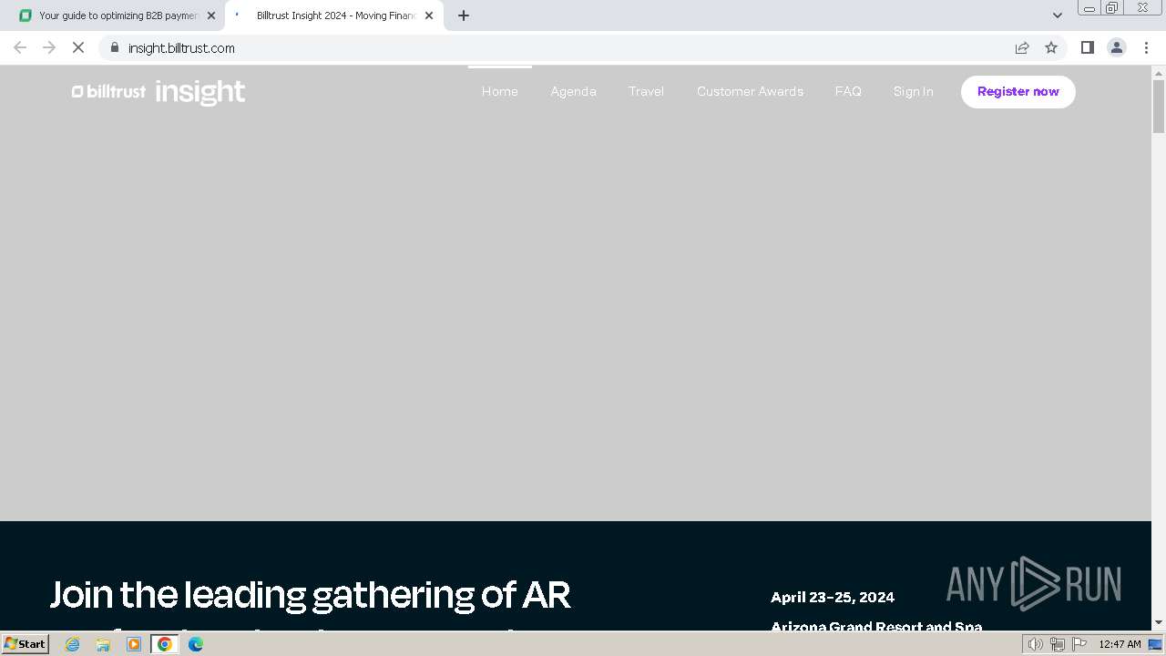This screenshot has height=656, width=1166.
Task: Click the page vertical scrollbar thumb
Action: click(1159, 107)
